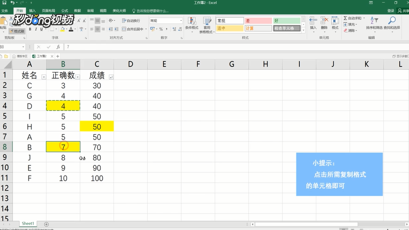
Task: Open the borders dropdown arrow
Action: tap(56, 29)
